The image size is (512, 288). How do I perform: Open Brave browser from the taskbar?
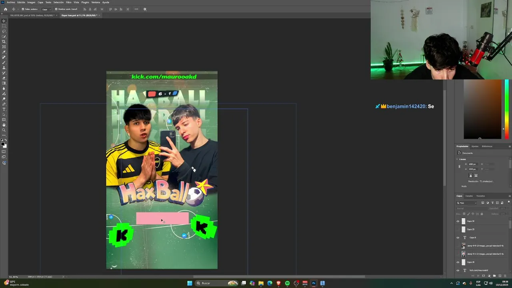pyautogui.click(x=278, y=283)
